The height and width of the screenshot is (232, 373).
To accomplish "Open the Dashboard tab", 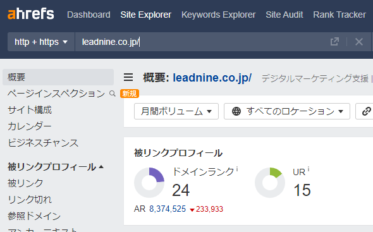I will tap(89, 15).
